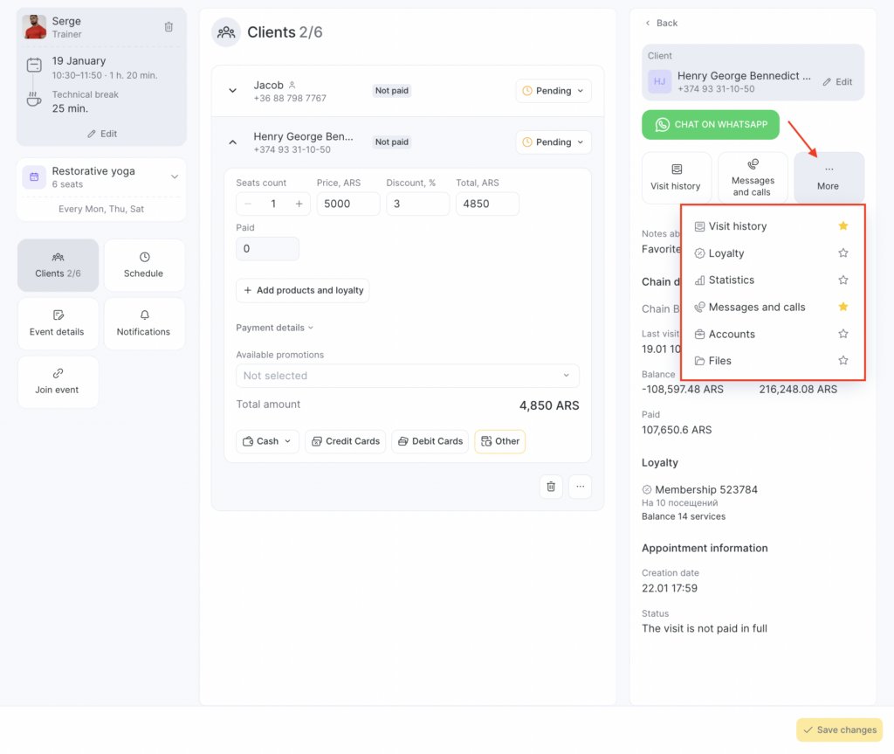Open Jacob's Pending status dropdown
Viewport: 894px width, 754px height.
click(x=554, y=91)
